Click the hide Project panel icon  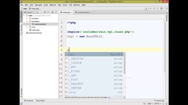pyautogui.click(x=56, y=12)
